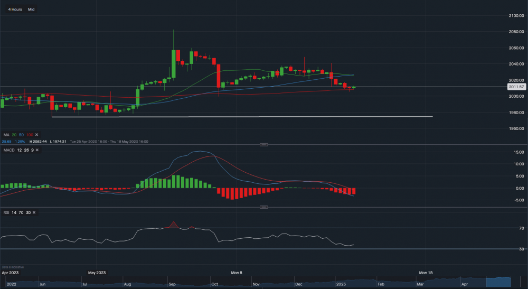Click Jun on the navigator timeline
The image size is (528, 289).
coord(42,284)
